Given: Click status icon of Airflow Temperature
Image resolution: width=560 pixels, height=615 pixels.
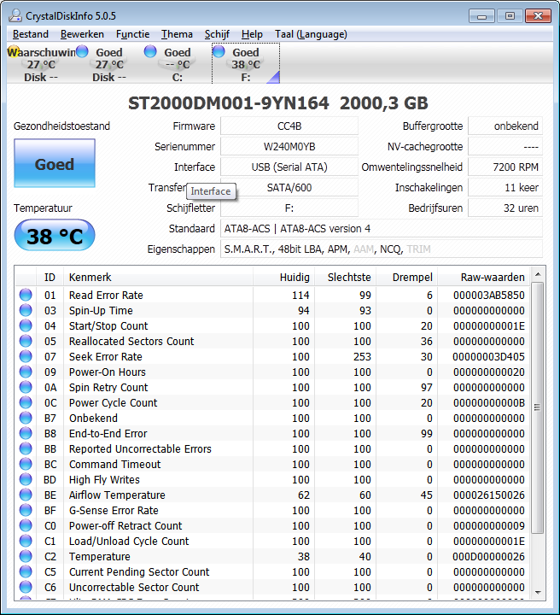Looking at the screenshot, I should pos(26,495).
